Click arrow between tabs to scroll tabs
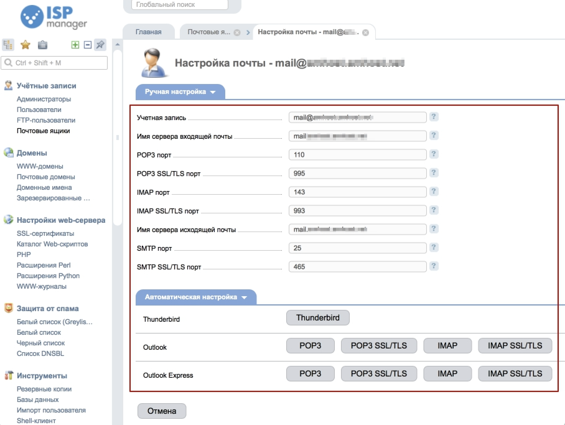 coord(248,33)
